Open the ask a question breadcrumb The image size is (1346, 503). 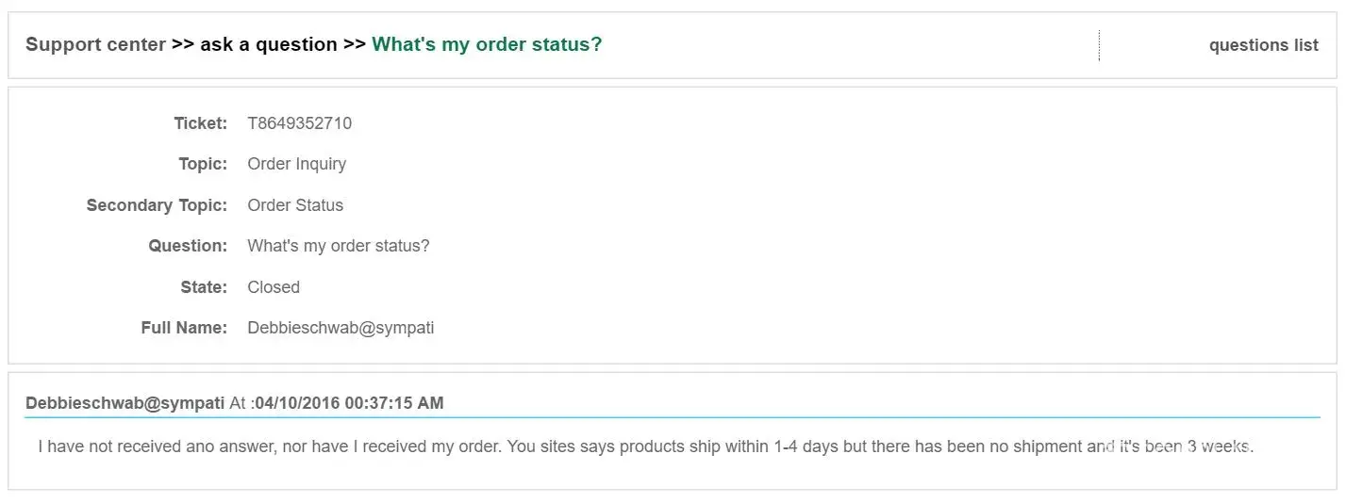[x=268, y=44]
